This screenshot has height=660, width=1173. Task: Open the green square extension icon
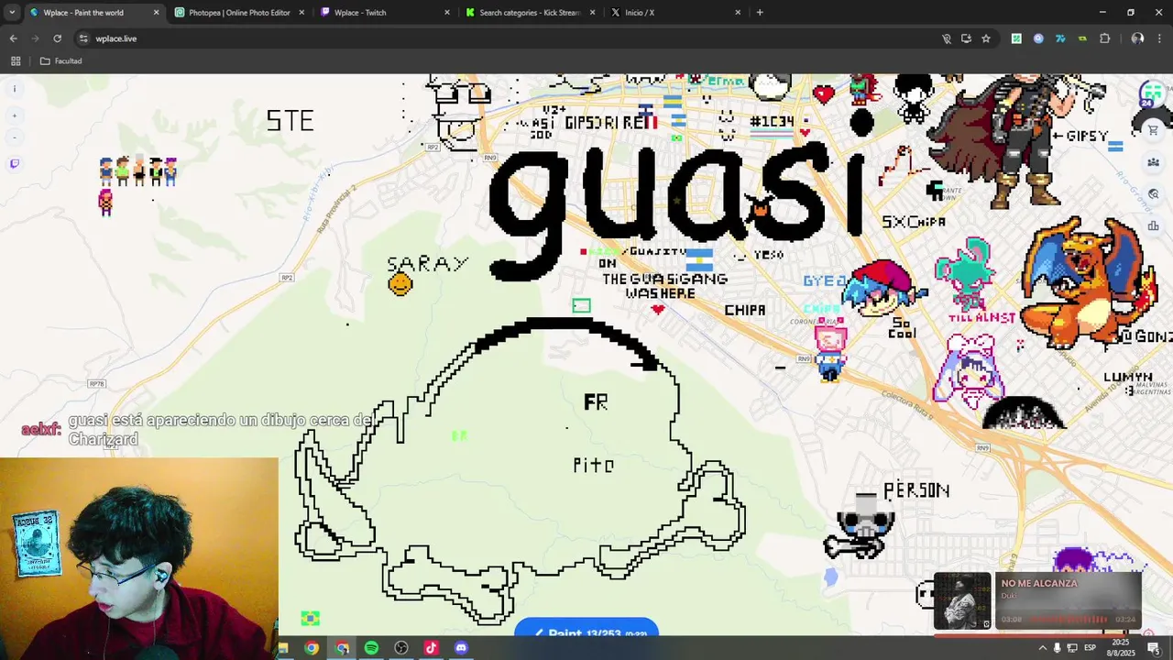tap(1016, 38)
